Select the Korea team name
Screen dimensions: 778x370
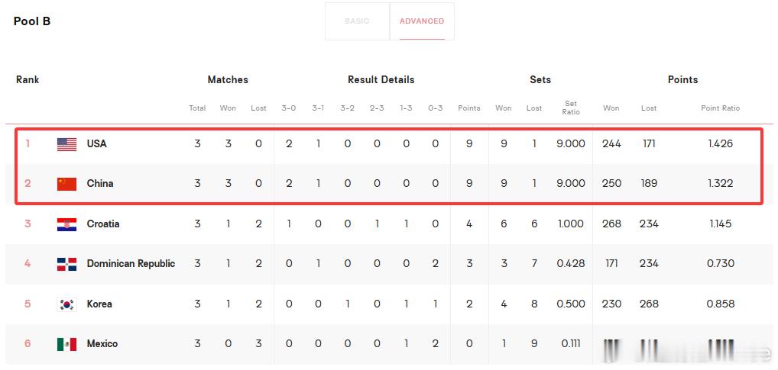(99, 304)
